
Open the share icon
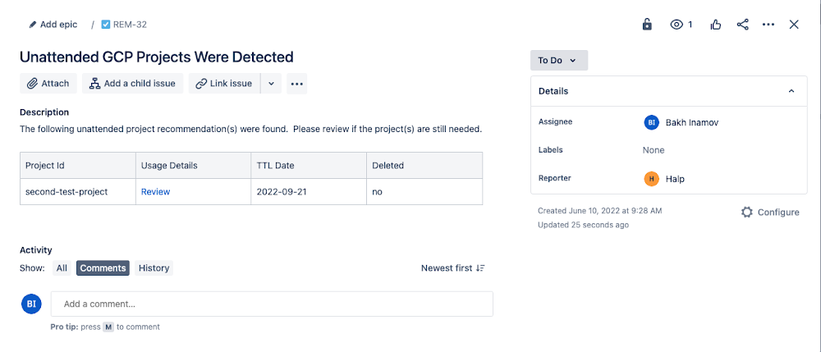point(742,25)
